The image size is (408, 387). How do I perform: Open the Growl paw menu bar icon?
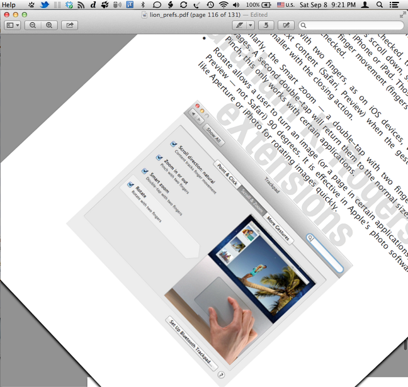click(31, 4)
